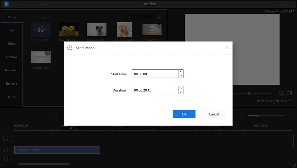Toggle media list view icon
Viewport: 297px width, 168px height.
[x=159, y=17]
